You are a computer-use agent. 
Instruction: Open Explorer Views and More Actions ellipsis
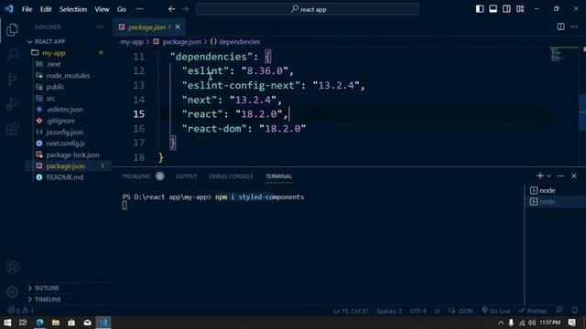100,27
